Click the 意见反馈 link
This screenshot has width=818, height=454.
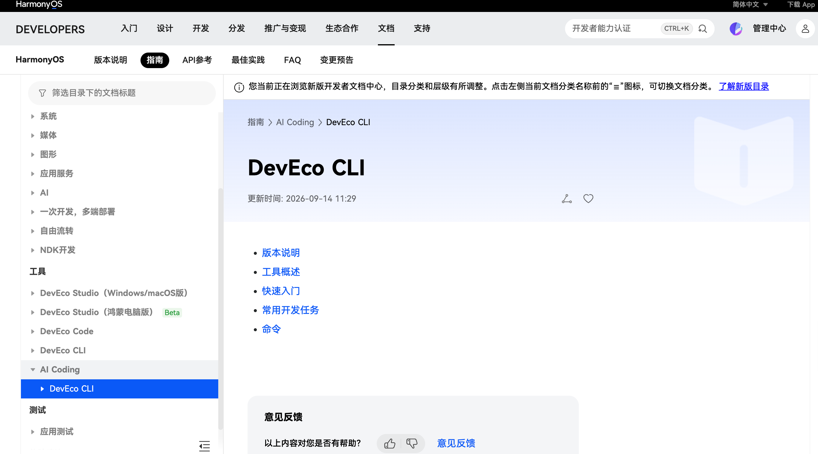pyautogui.click(x=456, y=443)
